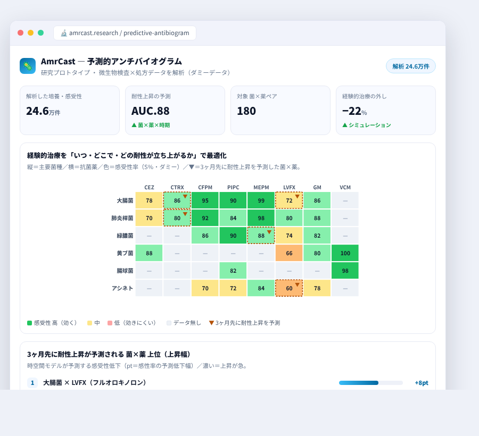Click the アシネト × GM cell showing 78
Image resolution: width=479 pixels, height=436 pixels.
tap(317, 288)
